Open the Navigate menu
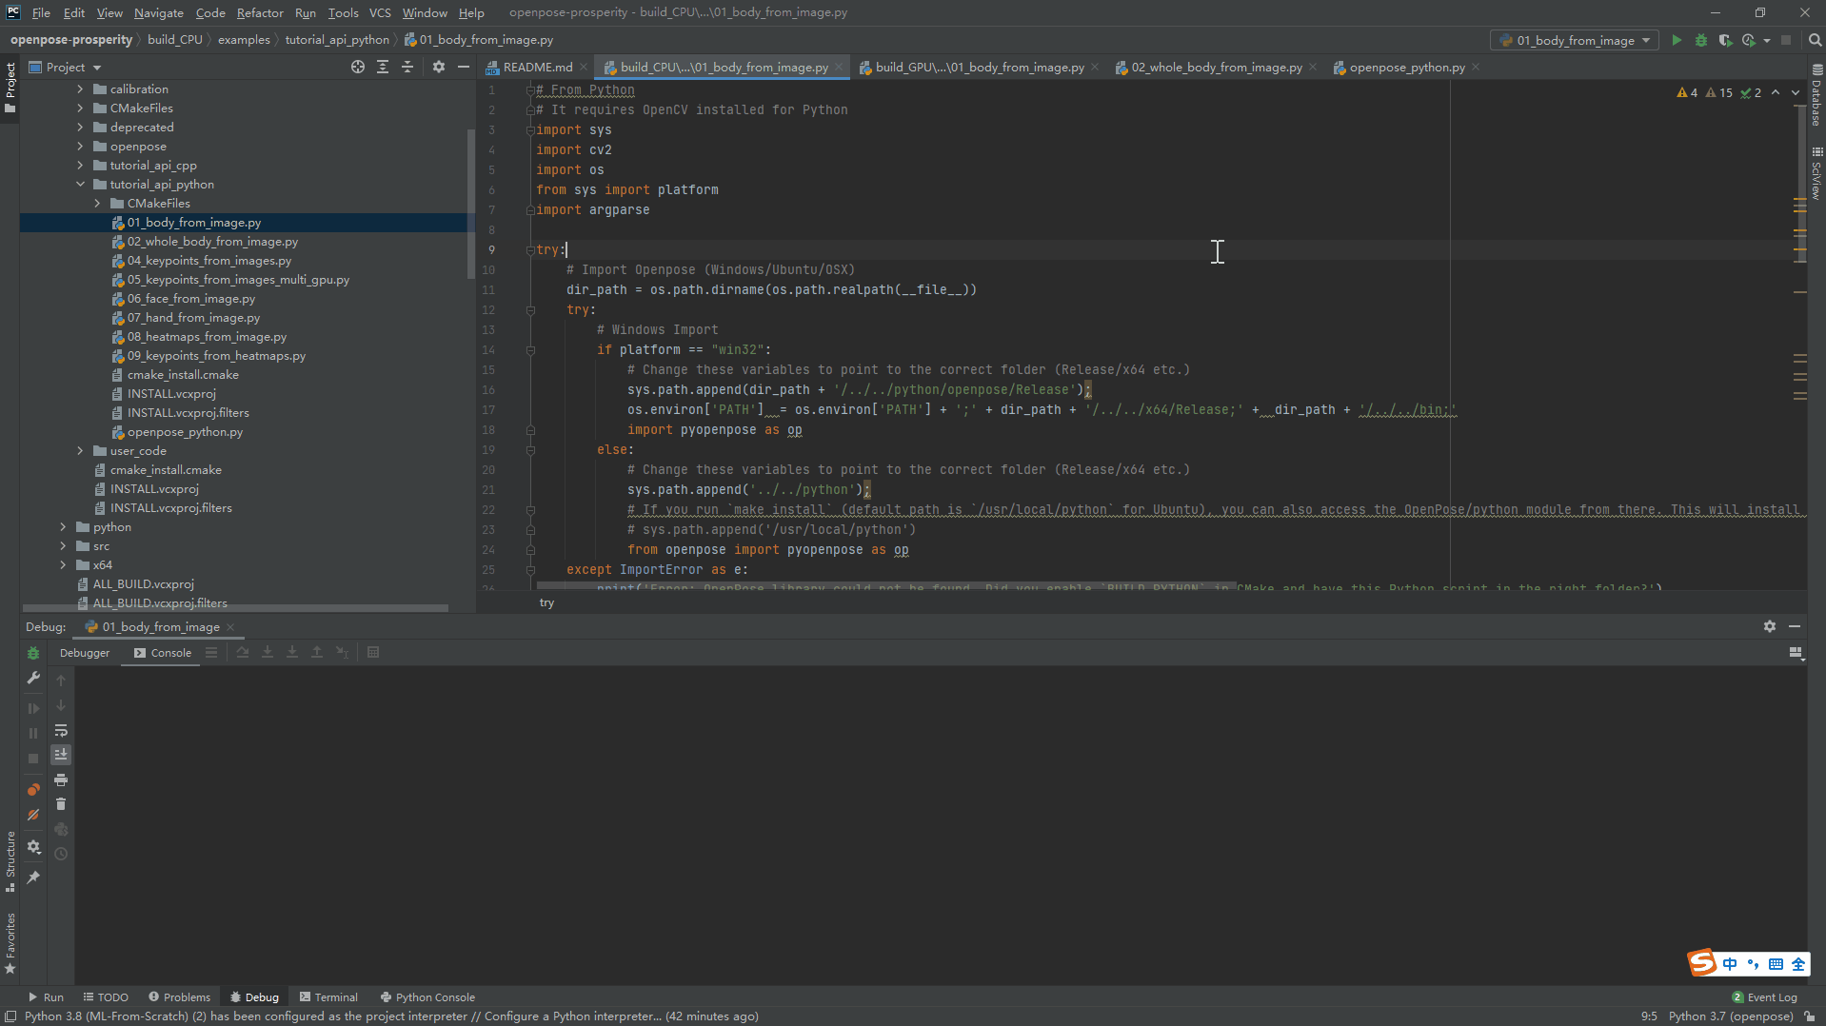The height and width of the screenshot is (1026, 1826). pyautogui.click(x=158, y=12)
